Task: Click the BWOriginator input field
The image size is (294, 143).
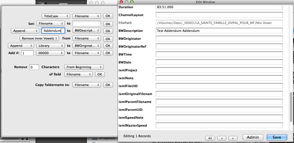Action: (219, 39)
